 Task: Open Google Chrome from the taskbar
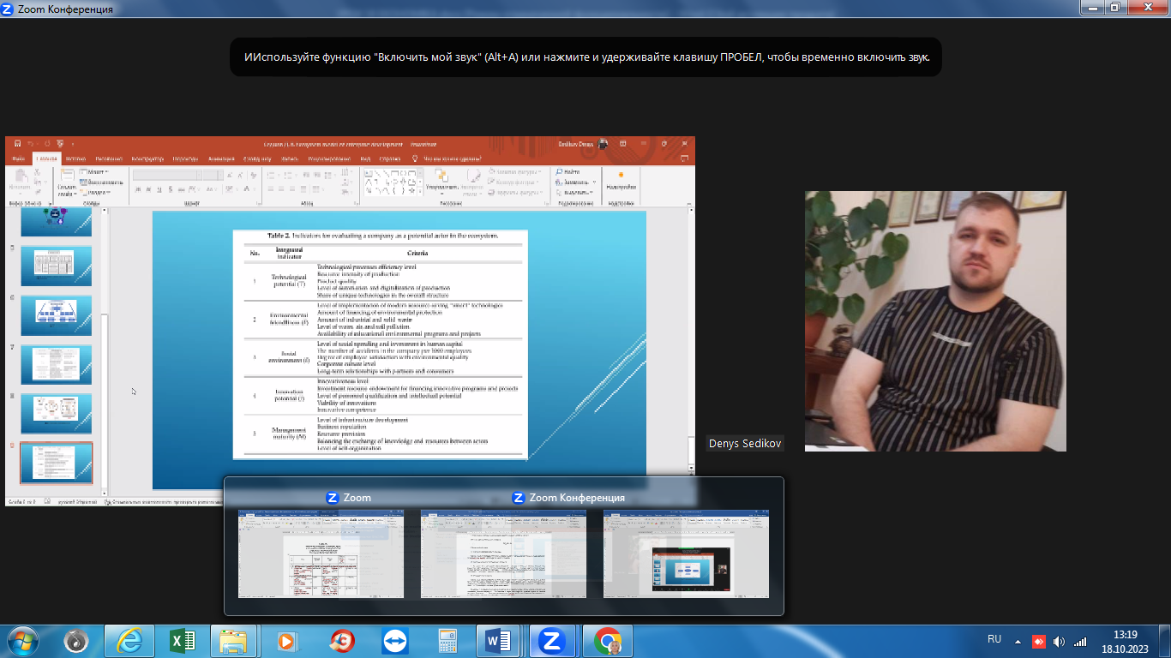click(x=608, y=641)
